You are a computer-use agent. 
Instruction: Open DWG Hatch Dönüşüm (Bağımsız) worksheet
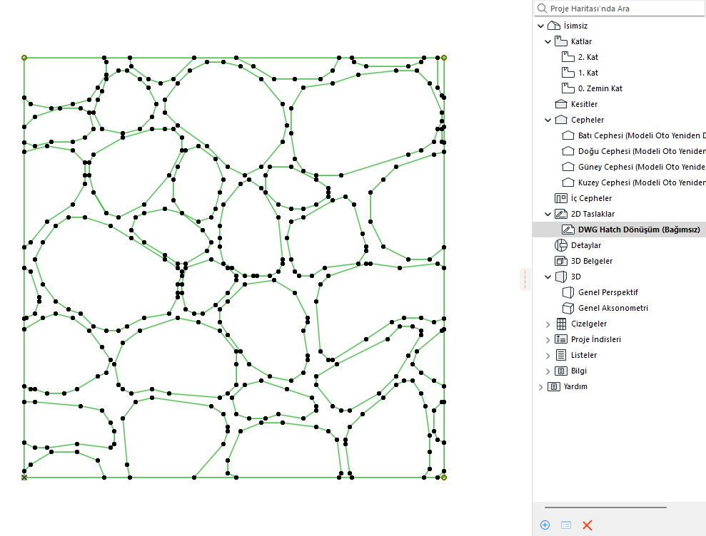click(x=639, y=230)
